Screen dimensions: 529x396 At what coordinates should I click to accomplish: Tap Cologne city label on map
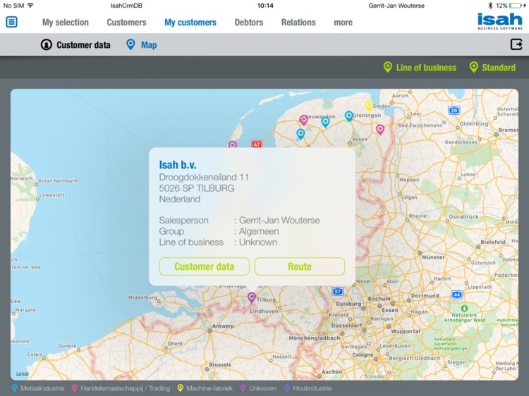coord(363,354)
